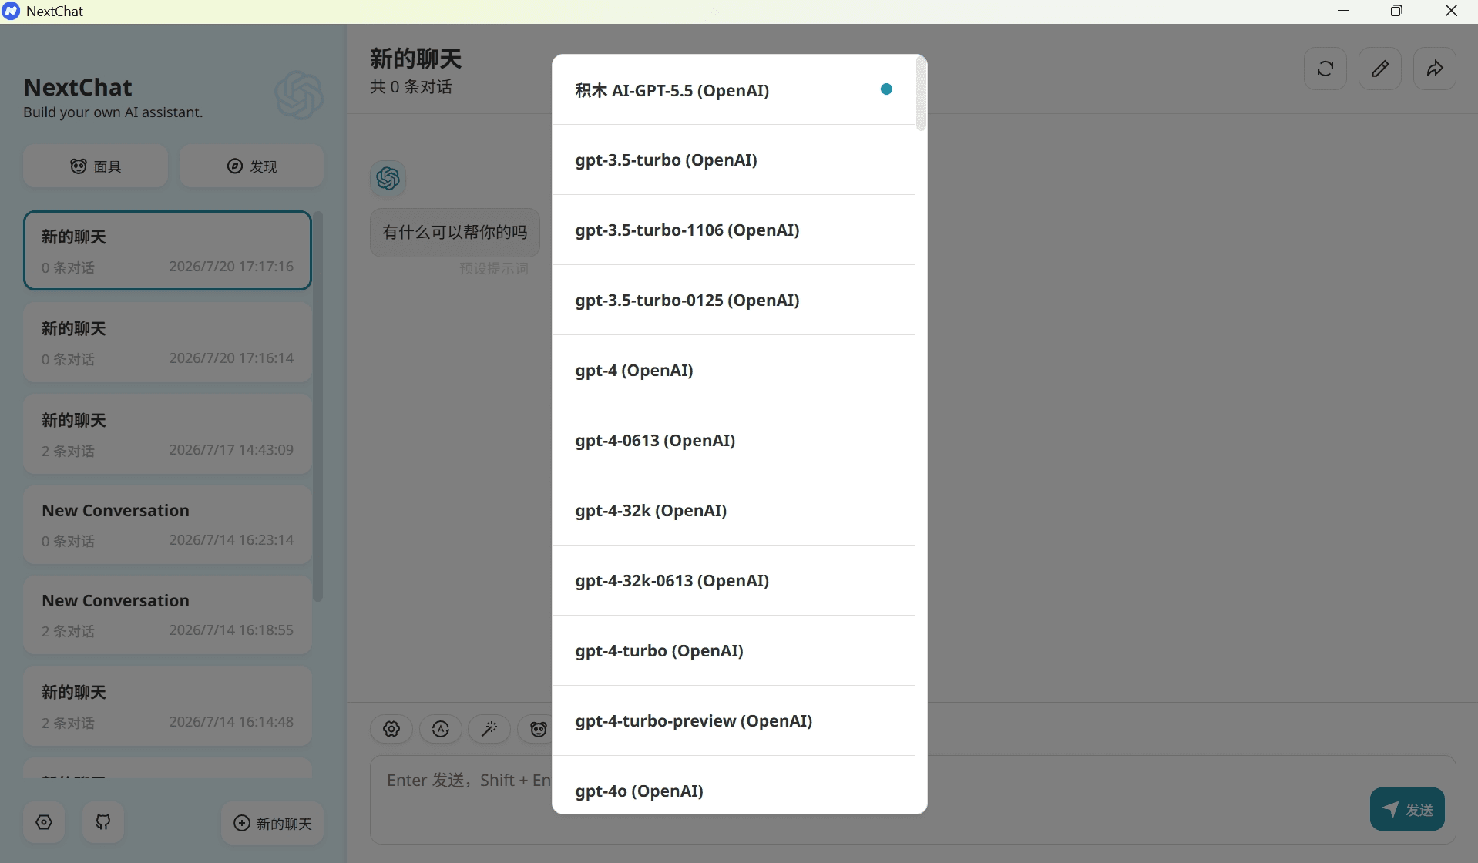The width and height of the screenshot is (1478, 863).
Task: Select 积木 AI-GPT-5.5 (OpenAI) model
Action: pos(734,90)
